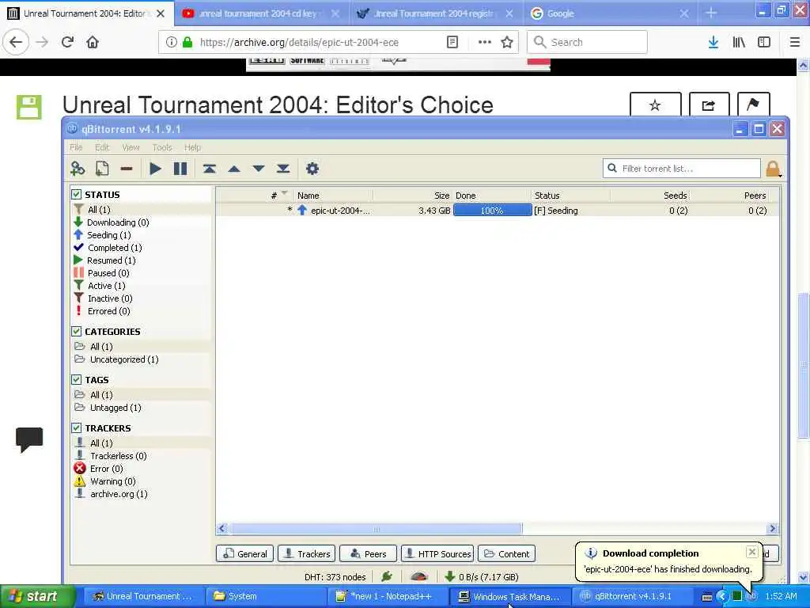The image size is (810, 608).
Task: Move torrent up in queue icon
Action: click(234, 169)
